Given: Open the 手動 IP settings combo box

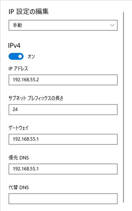Looking at the screenshot, I should coord(63,25).
